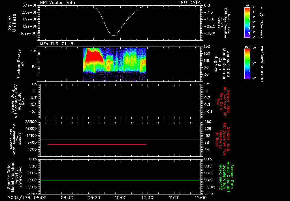The image size is (290, 201).
Task: Click the DEF color scale bar
Action: (x=248, y=64)
